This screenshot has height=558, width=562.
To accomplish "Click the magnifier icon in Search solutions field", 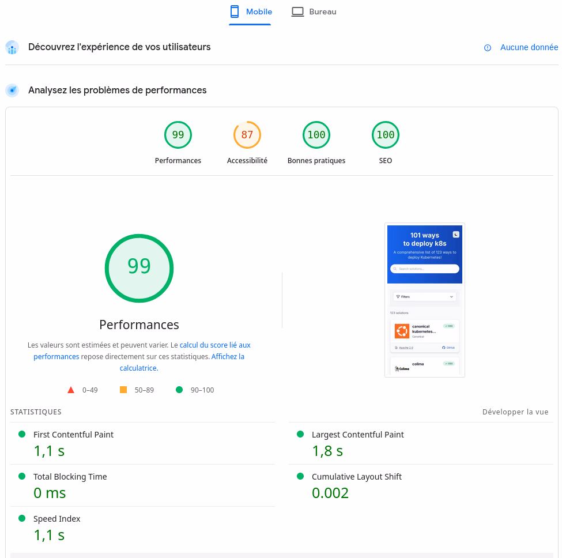I will [395, 269].
